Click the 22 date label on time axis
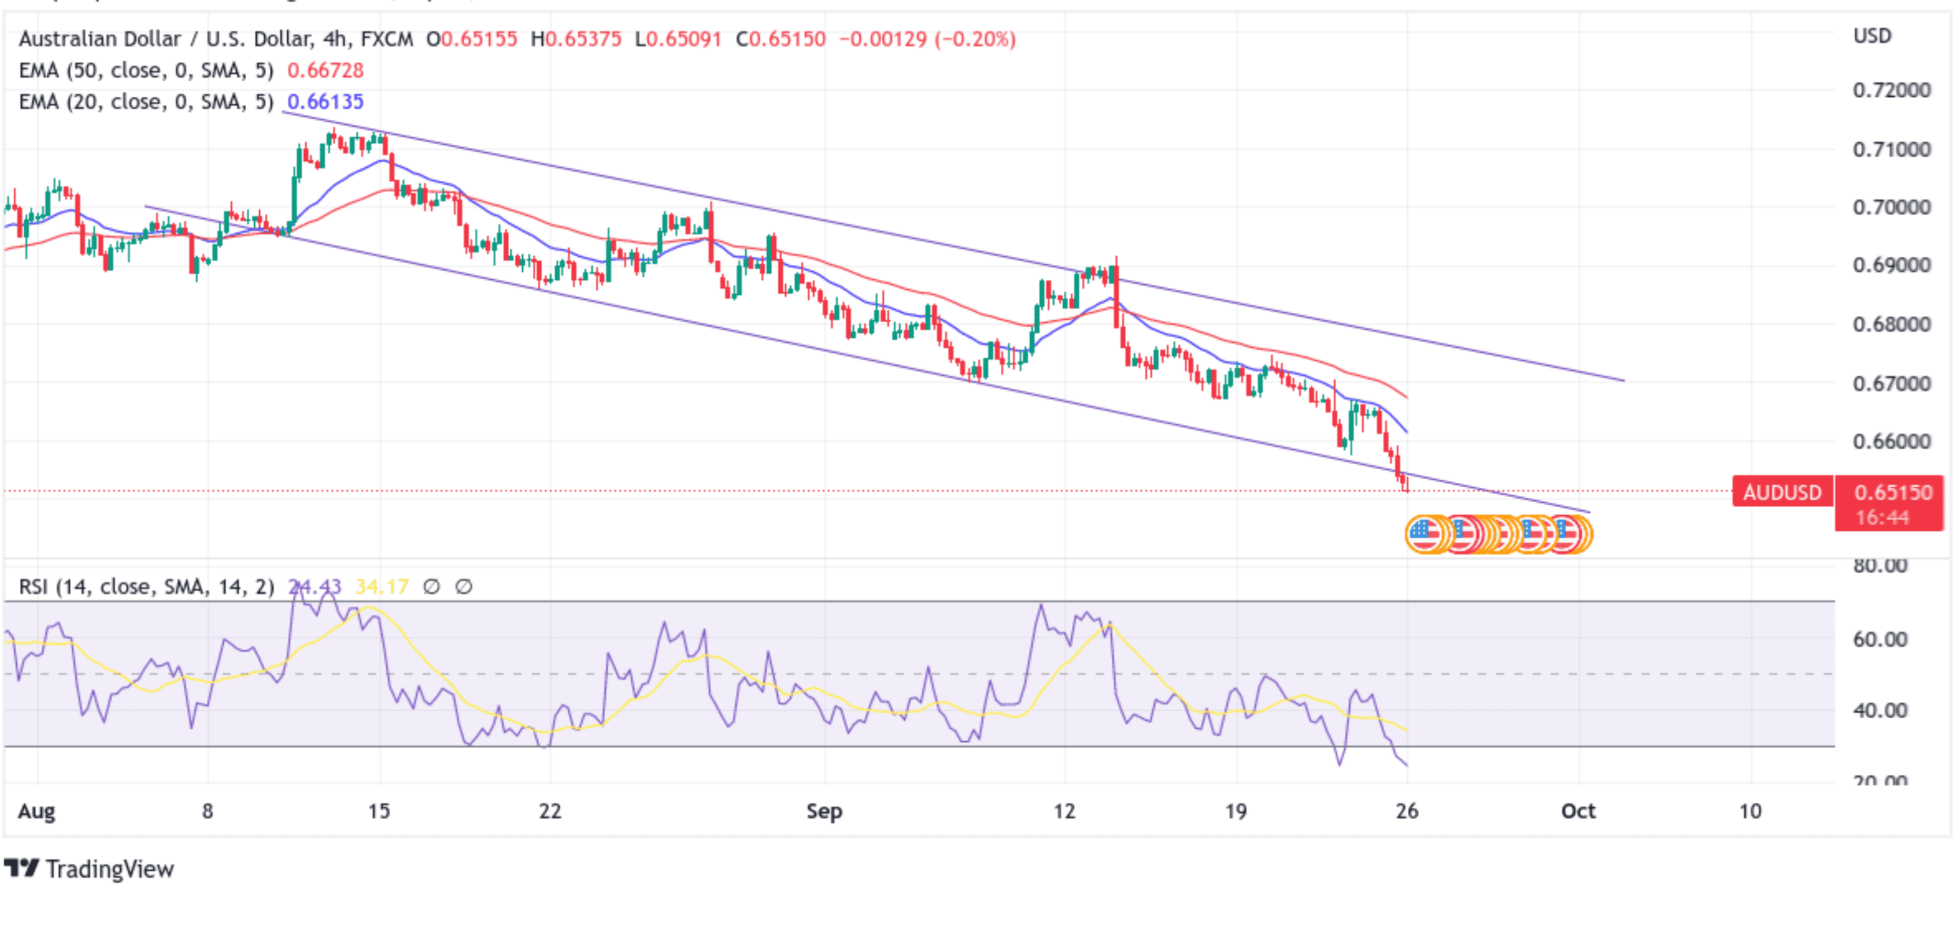This screenshot has width=1955, height=928. pos(550,811)
